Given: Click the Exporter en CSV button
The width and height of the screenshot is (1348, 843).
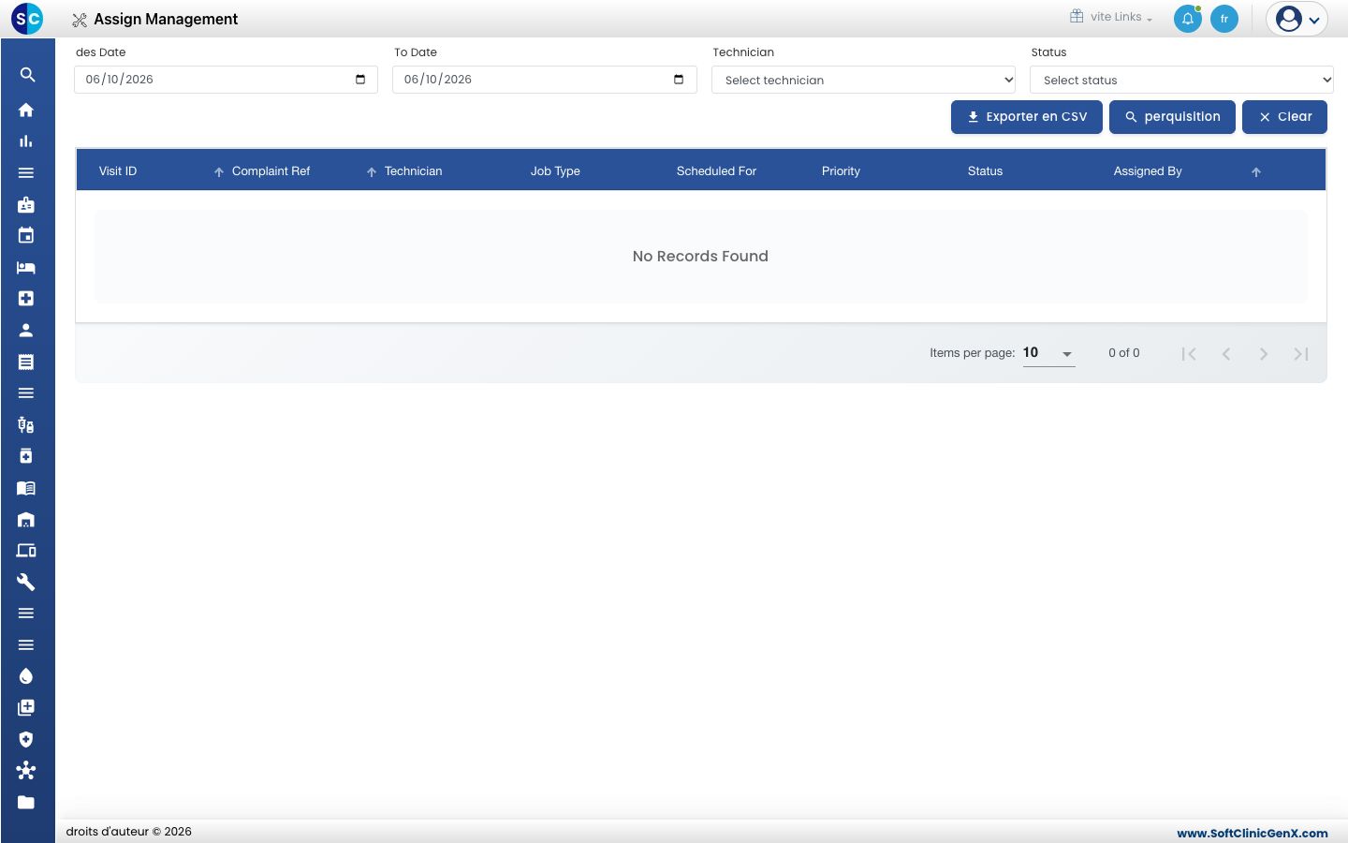Looking at the screenshot, I should point(1027,117).
